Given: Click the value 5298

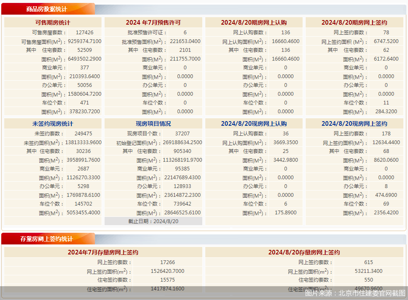Looking at the screenshot, I should 83,186.
